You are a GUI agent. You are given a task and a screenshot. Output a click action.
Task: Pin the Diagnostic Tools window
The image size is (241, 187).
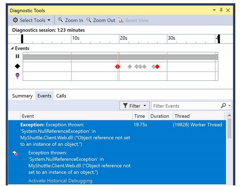(221, 10)
